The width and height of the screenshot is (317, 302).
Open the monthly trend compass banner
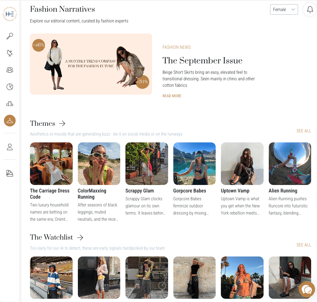(x=91, y=64)
